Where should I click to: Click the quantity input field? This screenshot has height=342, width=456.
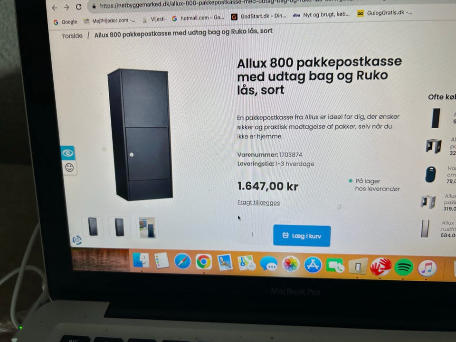[252, 234]
